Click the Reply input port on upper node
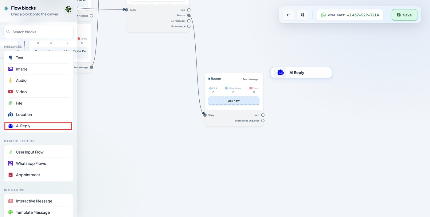This screenshot has width=430, height=217. pos(127,10)
